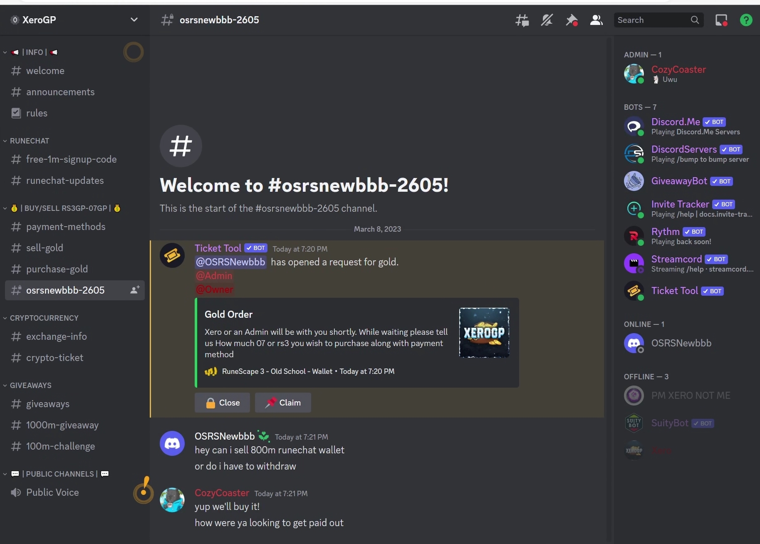Click the wallet coin icon in embed footer

(211, 371)
